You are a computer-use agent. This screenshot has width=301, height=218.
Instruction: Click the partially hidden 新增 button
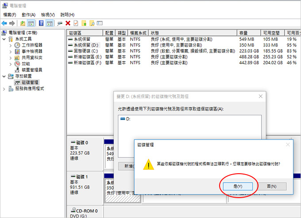(126, 166)
